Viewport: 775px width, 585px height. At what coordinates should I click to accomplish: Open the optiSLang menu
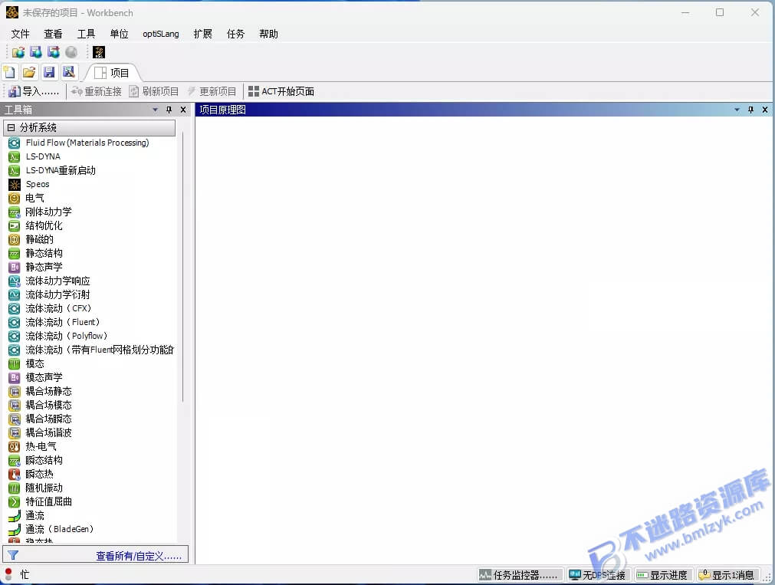161,34
